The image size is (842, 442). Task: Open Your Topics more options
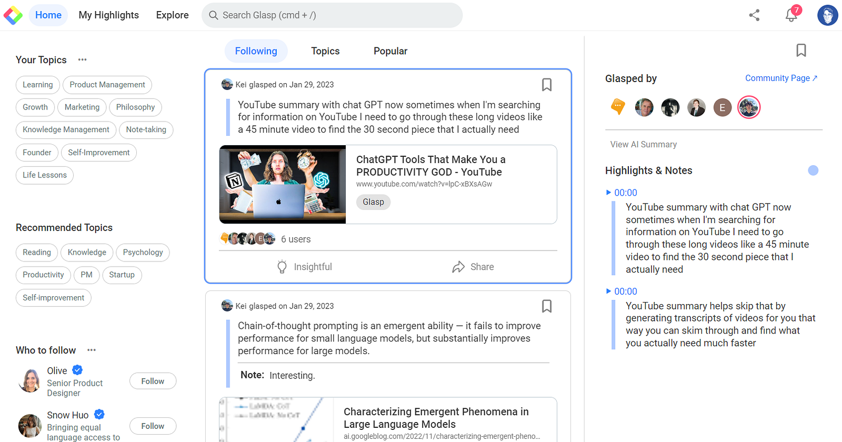point(82,59)
